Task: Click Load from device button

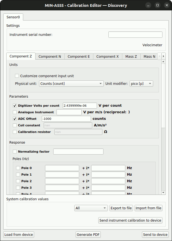Action: coord(19,234)
